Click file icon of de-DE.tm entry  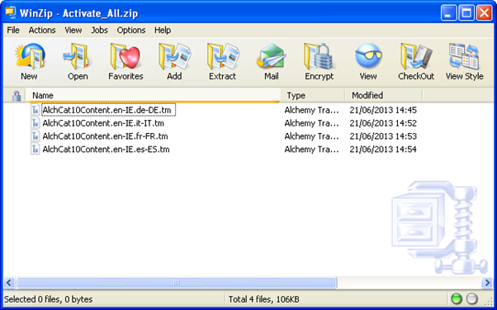pyautogui.click(x=35, y=110)
